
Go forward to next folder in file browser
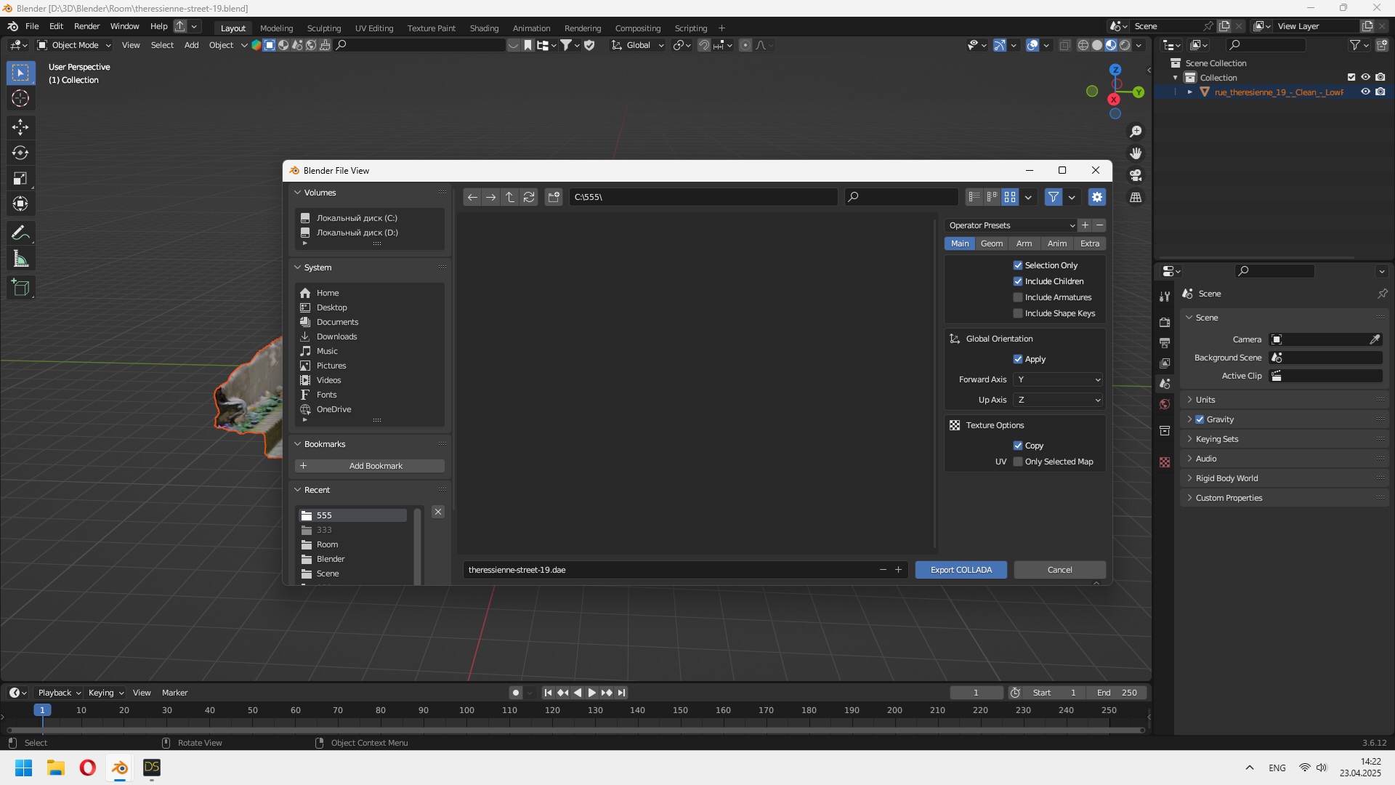click(x=491, y=197)
